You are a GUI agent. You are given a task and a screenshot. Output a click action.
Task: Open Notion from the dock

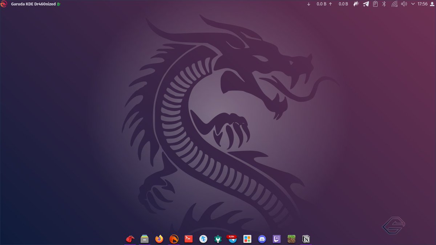306,239
